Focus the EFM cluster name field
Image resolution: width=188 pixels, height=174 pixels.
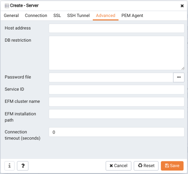[x=116, y=102]
